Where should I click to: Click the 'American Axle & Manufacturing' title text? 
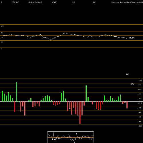(x=125, y=2)
